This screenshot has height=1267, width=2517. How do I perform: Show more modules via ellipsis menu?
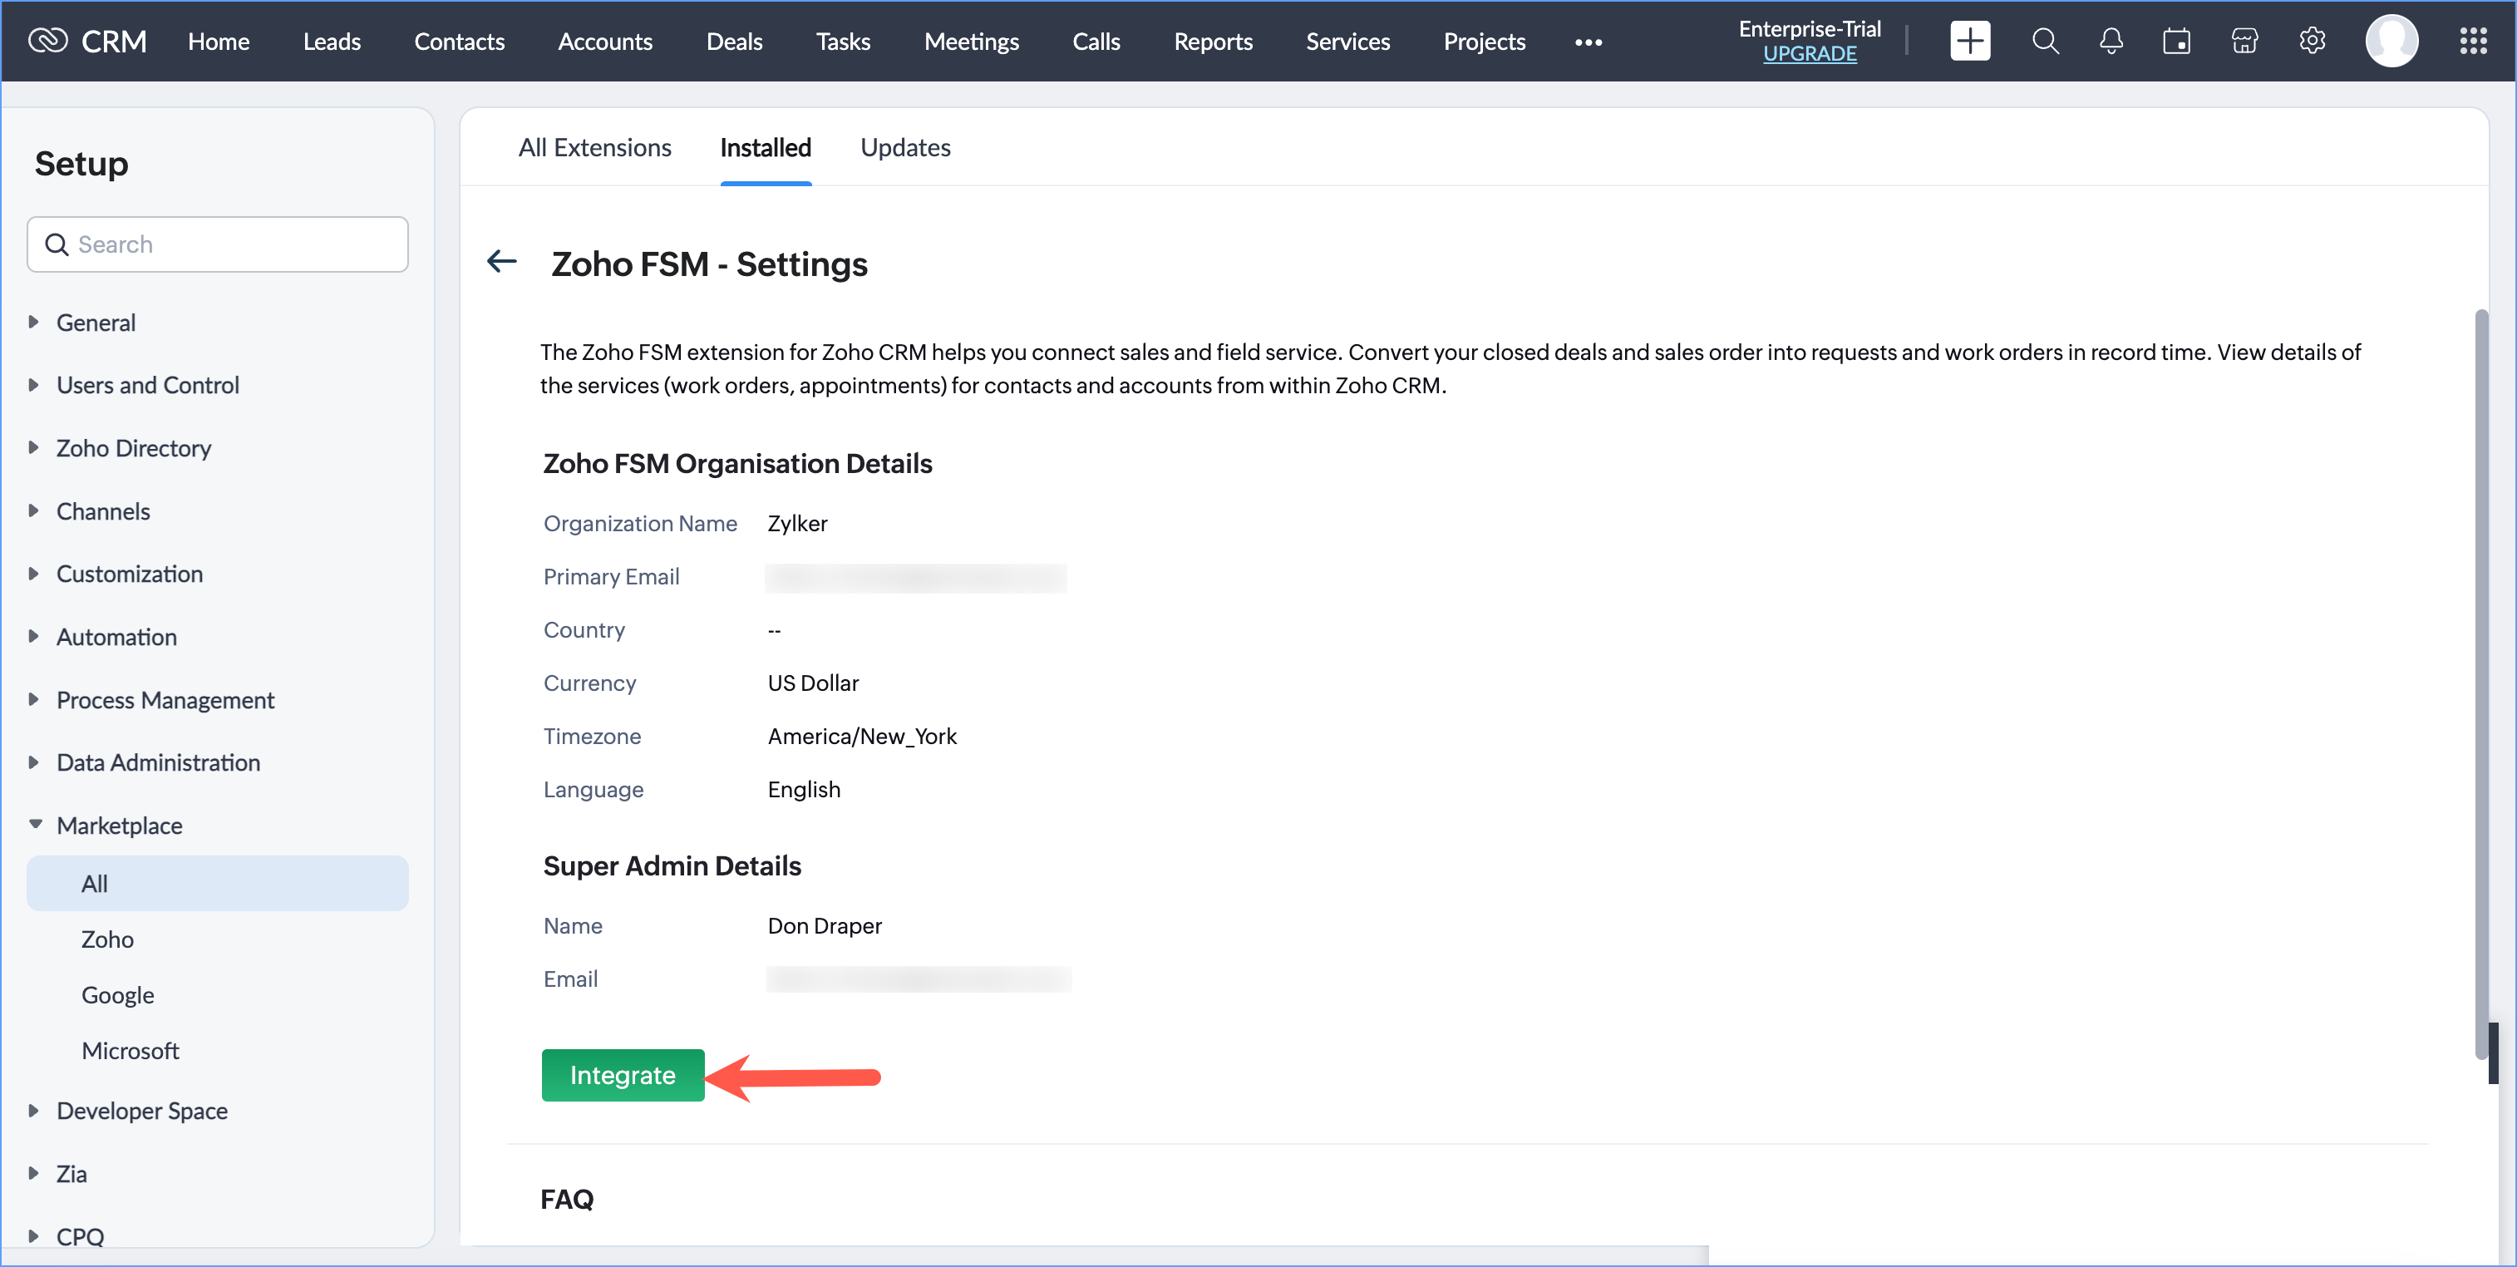(1588, 42)
